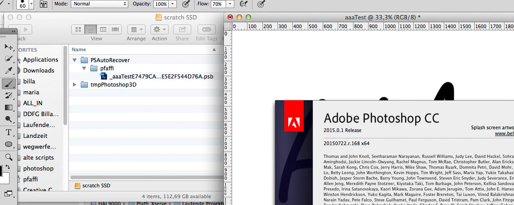Click the file list horizontal scrollbar
The width and height of the screenshot is (514, 205).
(146, 177)
